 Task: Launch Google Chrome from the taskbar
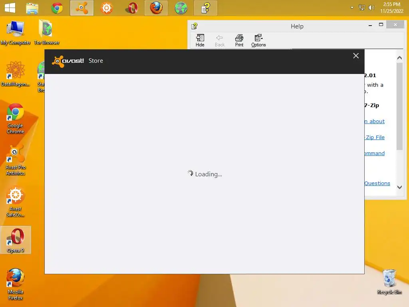[x=57, y=8]
